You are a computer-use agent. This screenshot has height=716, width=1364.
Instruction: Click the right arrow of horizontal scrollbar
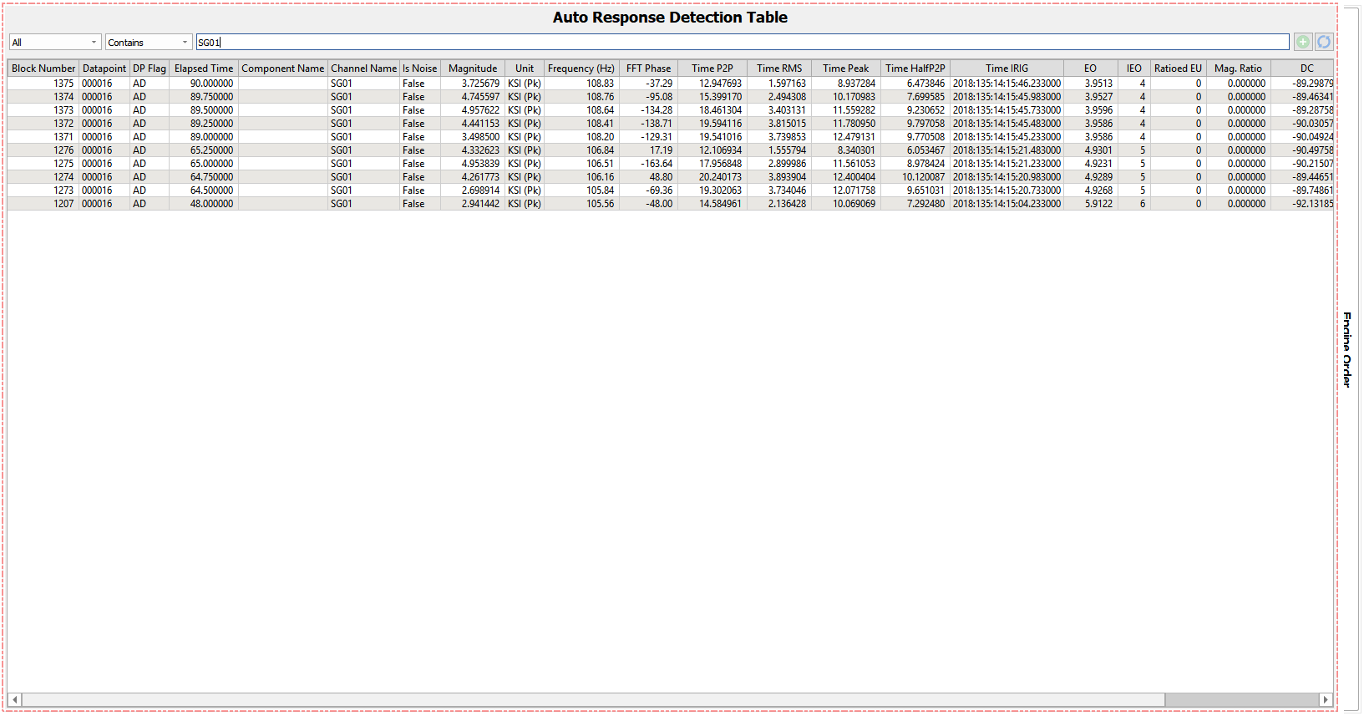1326,699
